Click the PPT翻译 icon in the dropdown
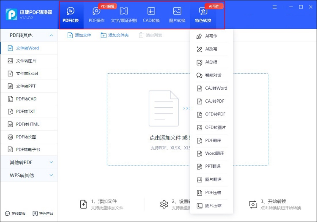Image resolution: width=317 pixels, height=222 pixels. click(199, 167)
